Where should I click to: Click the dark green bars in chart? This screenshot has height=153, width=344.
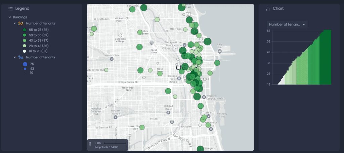[325, 57]
